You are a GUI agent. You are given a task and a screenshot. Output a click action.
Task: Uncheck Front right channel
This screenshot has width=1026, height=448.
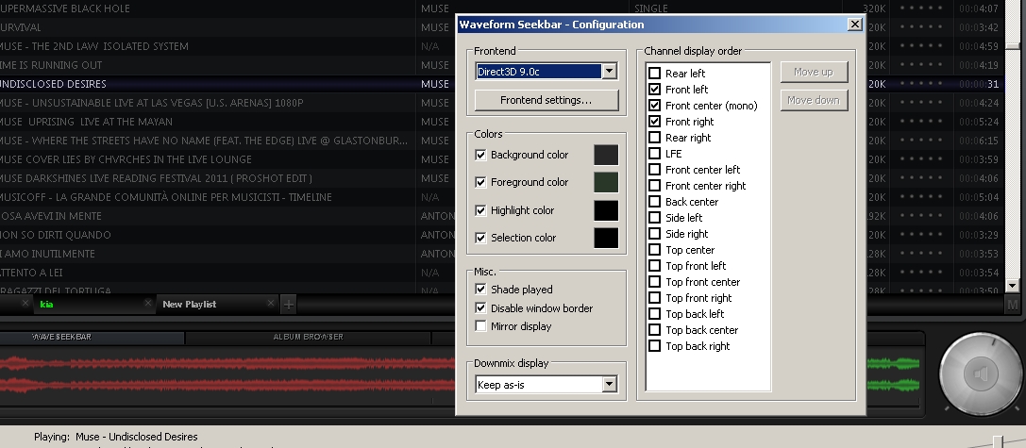click(x=654, y=121)
